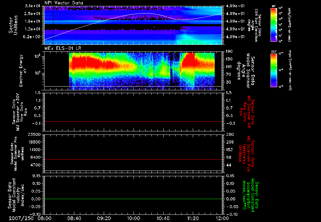This screenshot has width=321, height=222.
Task: Click the "260" telemetry tick label
Action: pos(229,134)
